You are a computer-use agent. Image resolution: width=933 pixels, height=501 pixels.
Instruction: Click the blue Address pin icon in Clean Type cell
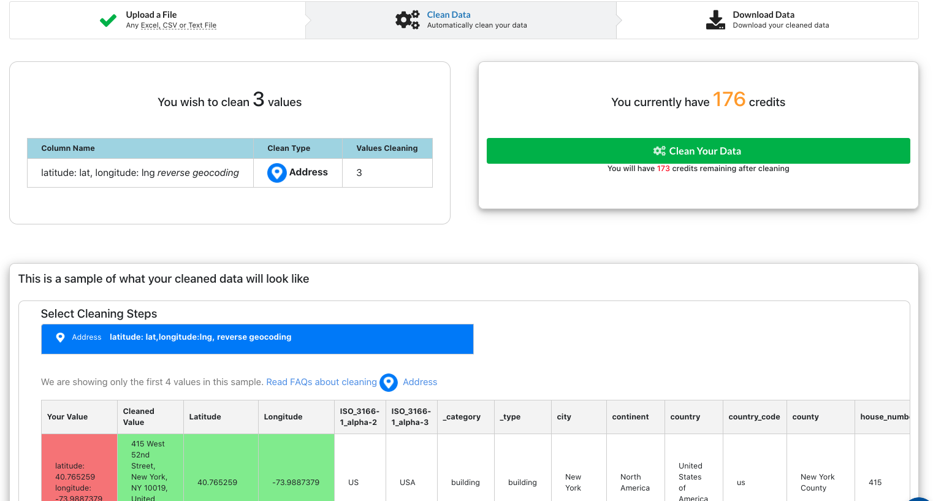[277, 173]
